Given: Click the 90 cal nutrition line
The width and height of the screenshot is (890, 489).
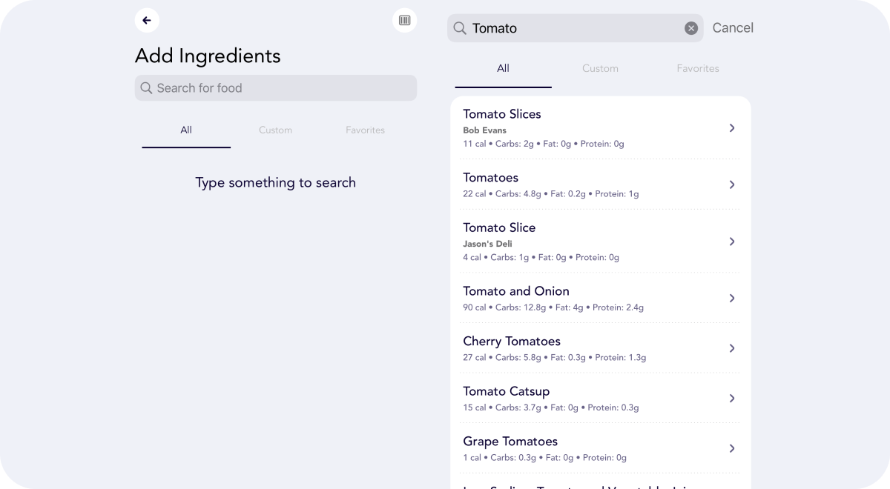Looking at the screenshot, I should (x=553, y=307).
